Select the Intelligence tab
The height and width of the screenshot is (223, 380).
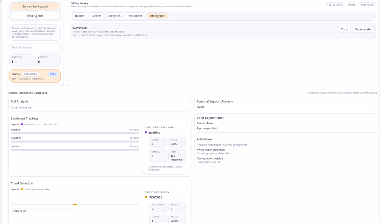tap(157, 16)
